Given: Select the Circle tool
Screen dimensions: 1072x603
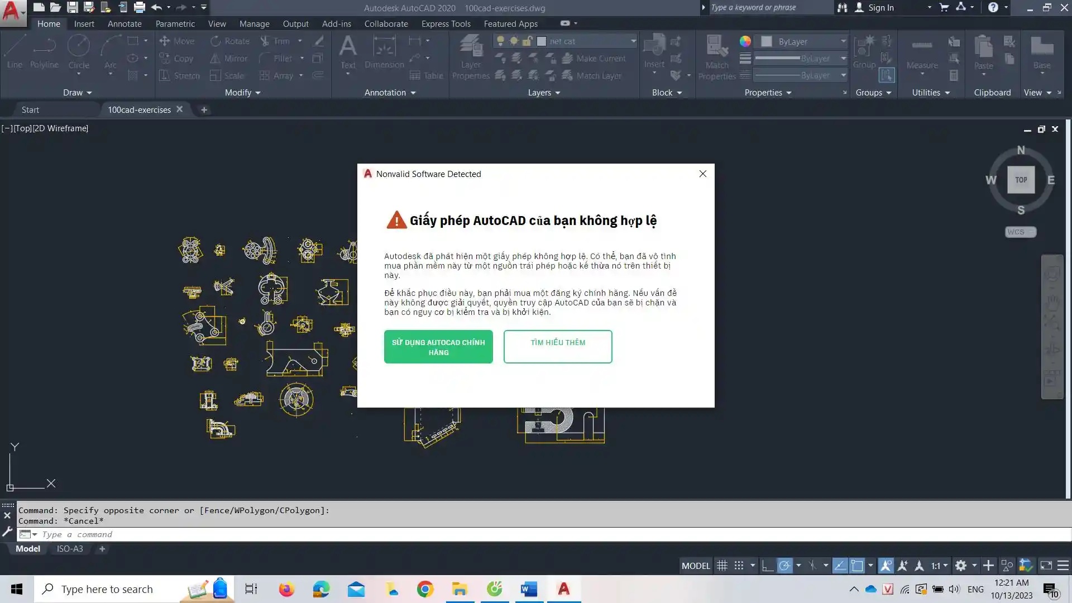Looking at the screenshot, I should [79, 52].
